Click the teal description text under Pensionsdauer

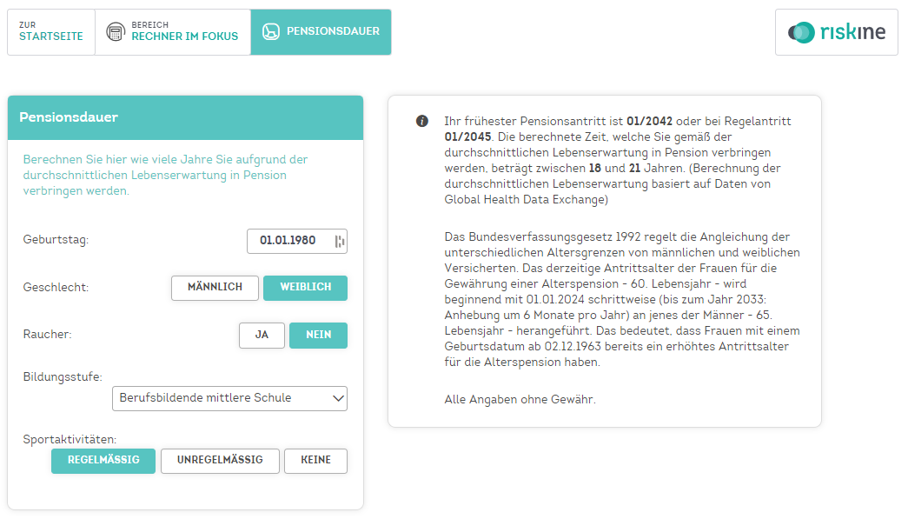tap(166, 175)
